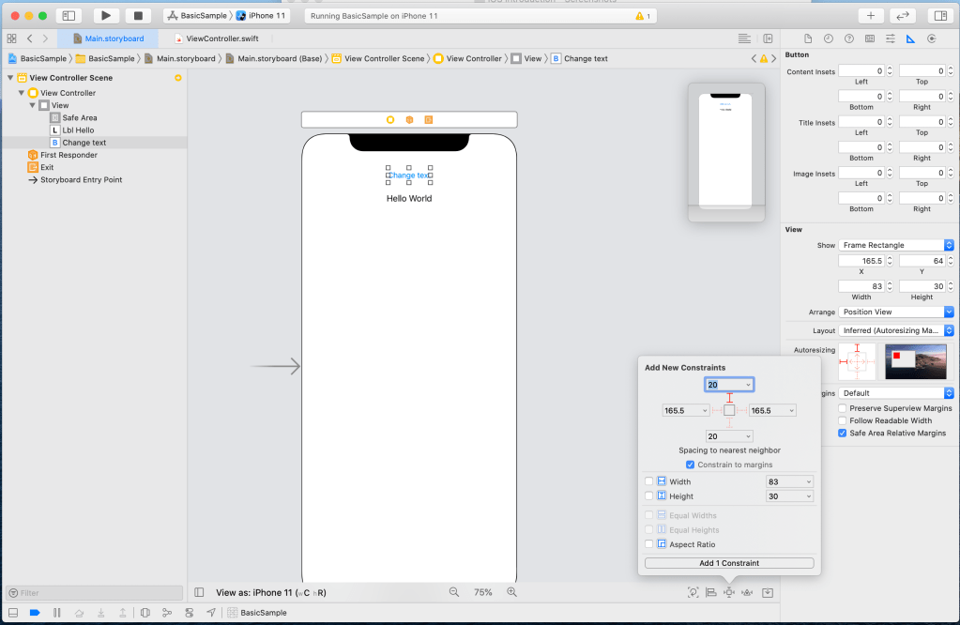The height and width of the screenshot is (625, 960).
Task: Open the Arrange Position View dropdown
Action: click(x=897, y=312)
